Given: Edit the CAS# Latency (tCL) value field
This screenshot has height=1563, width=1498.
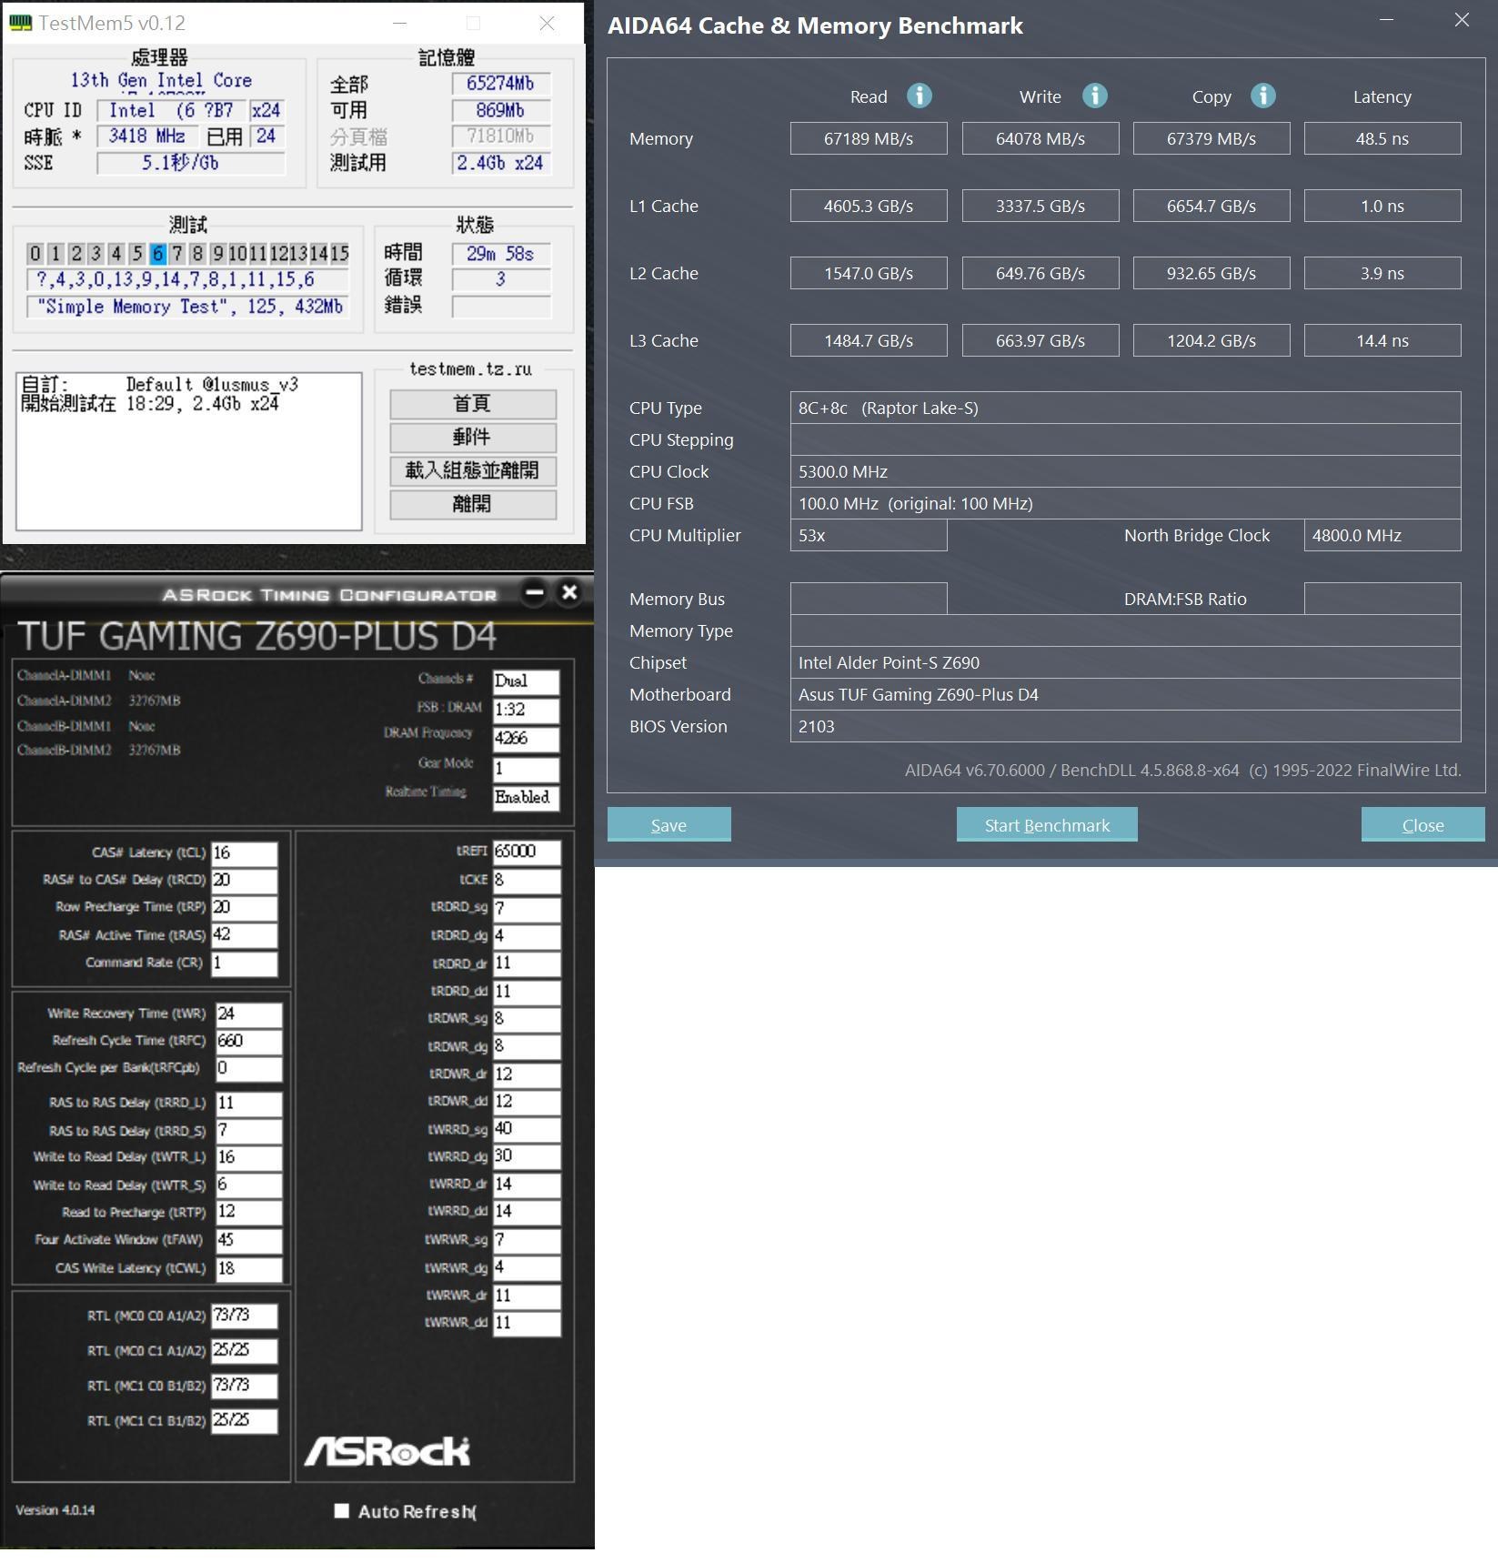Looking at the screenshot, I should (x=246, y=852).
